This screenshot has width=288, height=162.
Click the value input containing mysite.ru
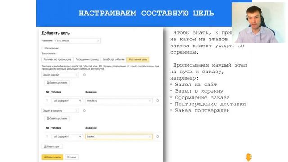click(x=119, y=101)
